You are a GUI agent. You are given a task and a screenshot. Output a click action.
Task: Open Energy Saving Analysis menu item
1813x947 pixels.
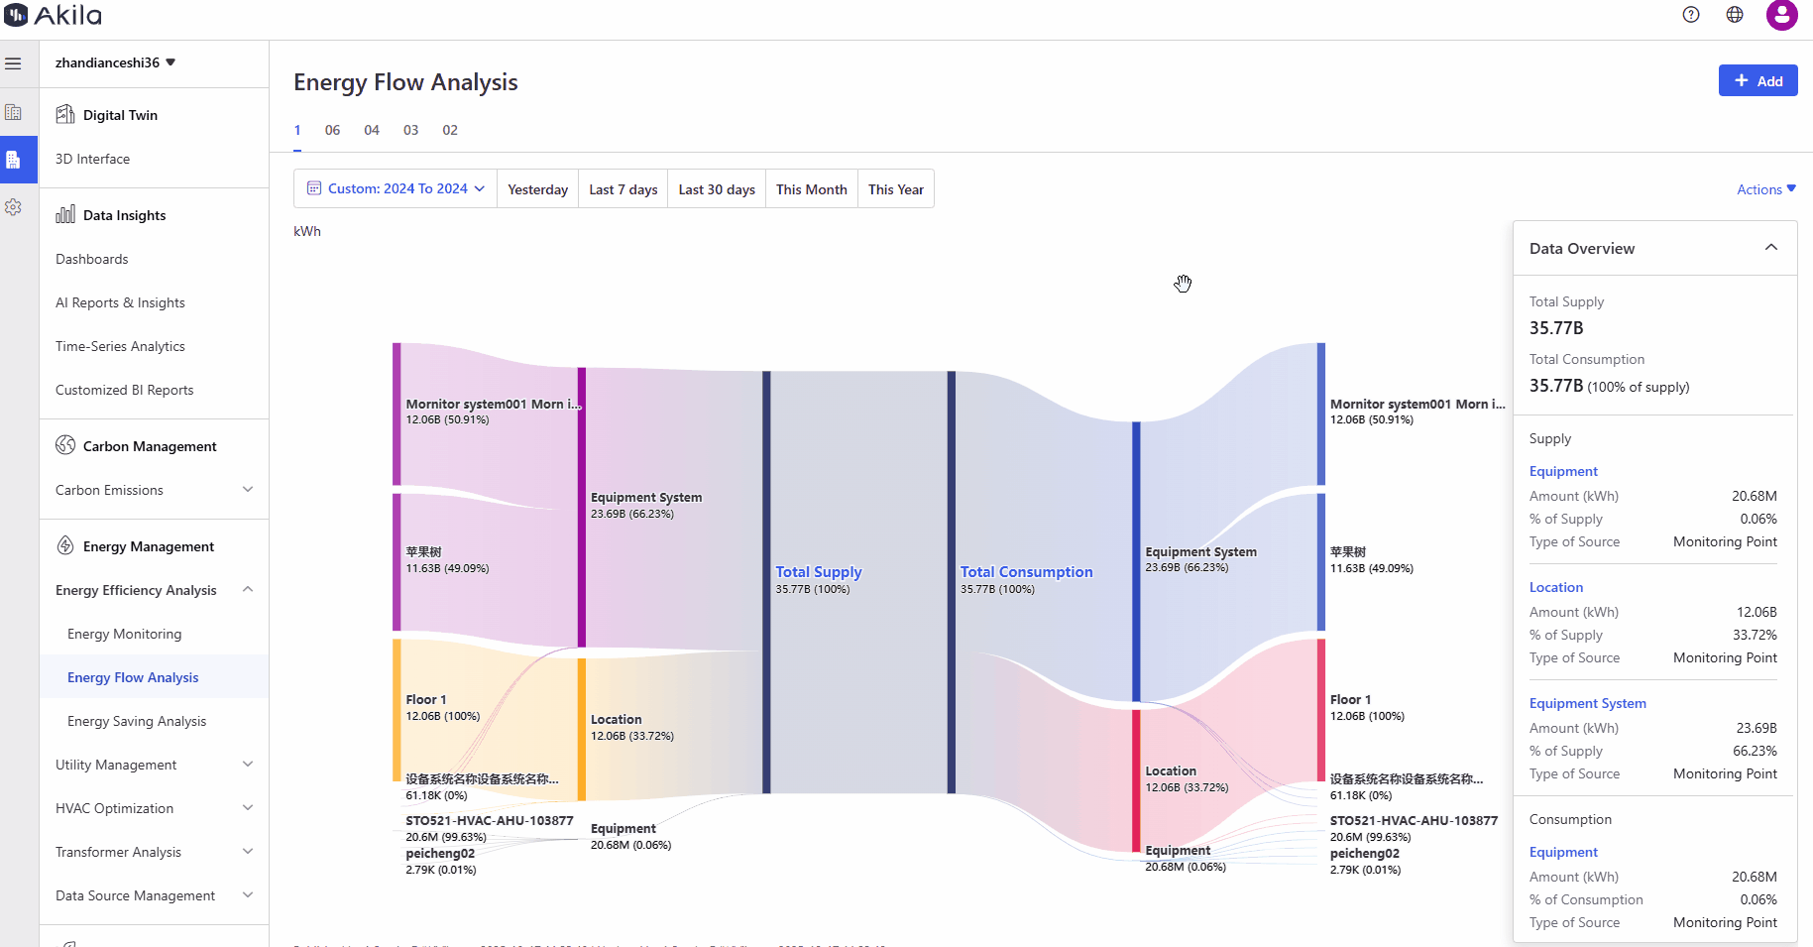(137, 721)
